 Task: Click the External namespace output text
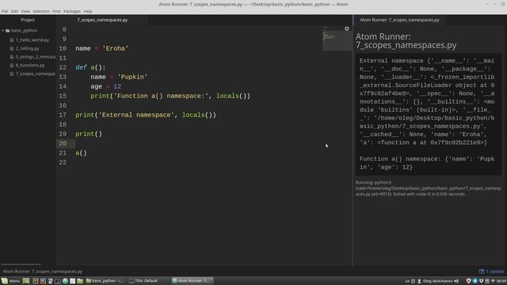tap(427, 102)
